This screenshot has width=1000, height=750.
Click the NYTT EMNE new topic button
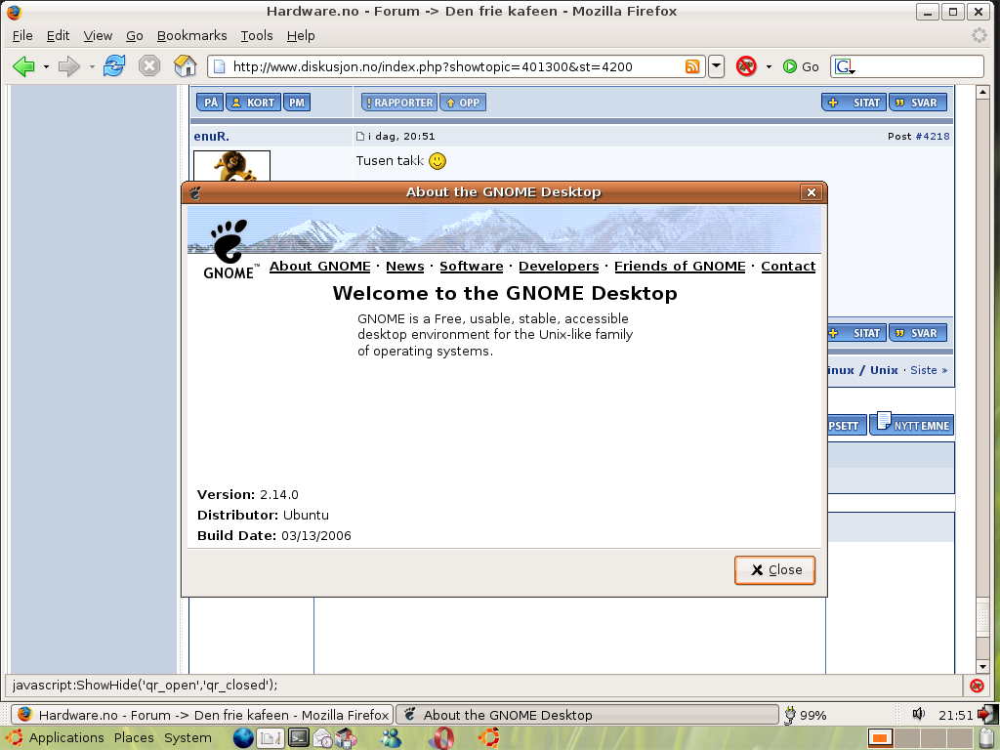pos(912,424)
